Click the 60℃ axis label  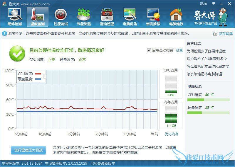coord(10,100)
